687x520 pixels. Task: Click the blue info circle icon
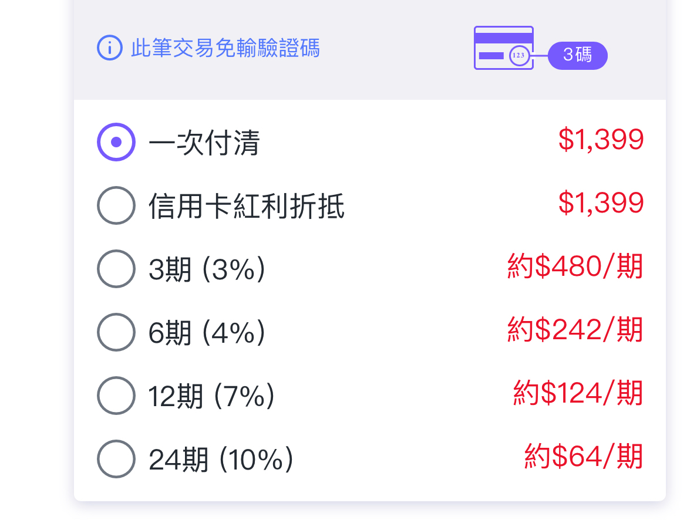pos(110,48)
